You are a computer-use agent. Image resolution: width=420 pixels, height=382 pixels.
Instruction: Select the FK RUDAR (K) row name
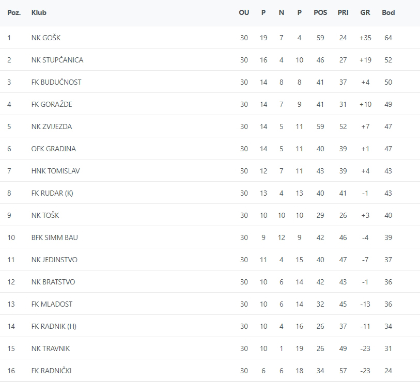52,193
